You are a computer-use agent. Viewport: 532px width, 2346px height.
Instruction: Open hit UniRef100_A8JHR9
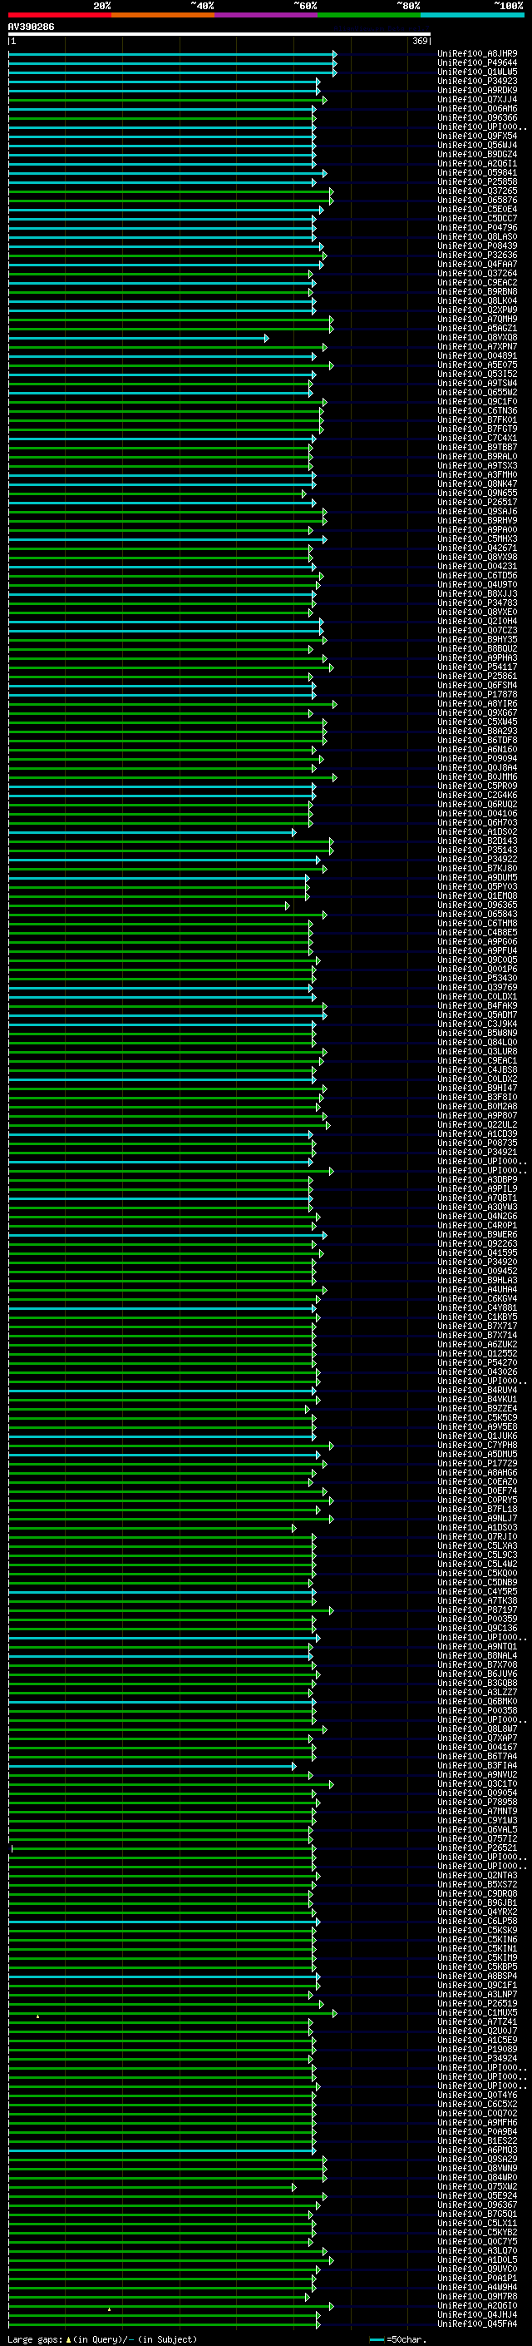pyautogui.click(x=477, y=54)
